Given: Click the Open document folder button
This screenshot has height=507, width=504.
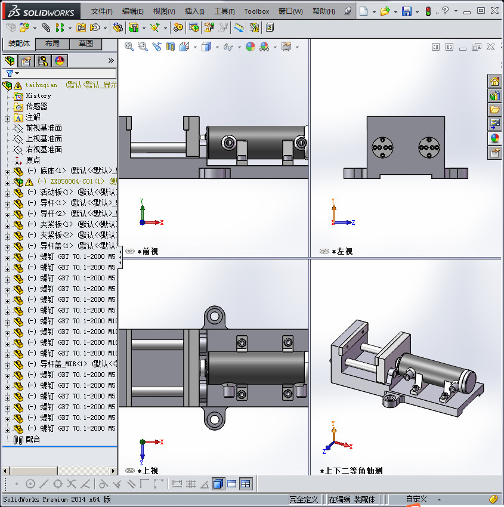Looking at the screenshot, I should tap(385, 11).
